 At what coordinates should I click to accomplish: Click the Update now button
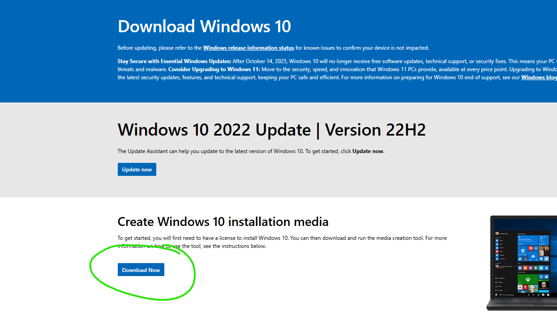(x=137, y=170)
